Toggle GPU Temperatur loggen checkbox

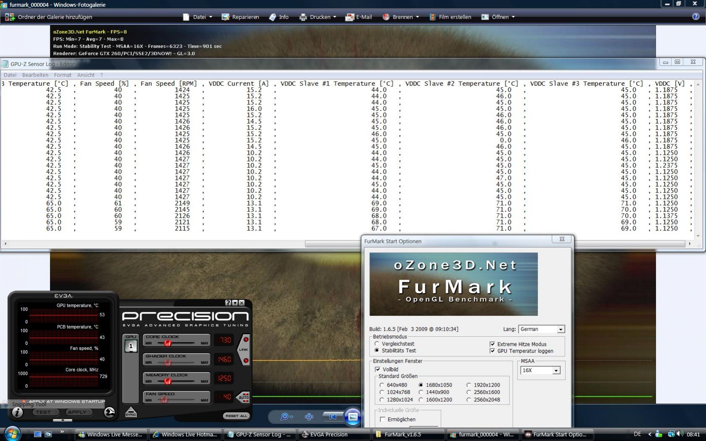click(x=492, y=351)
